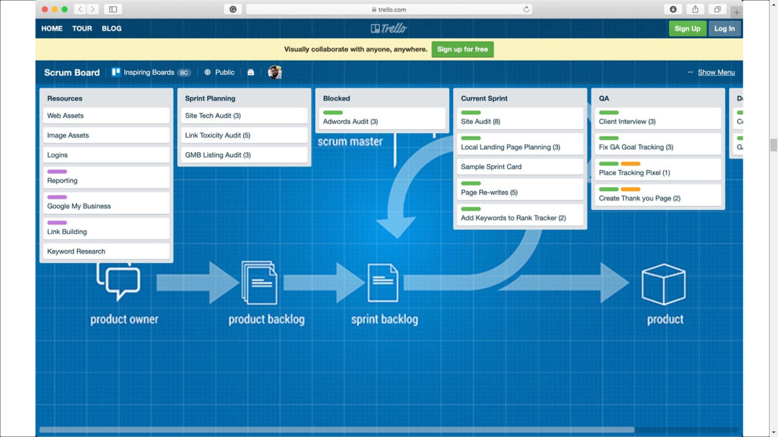778x437 pixels.
Task: Open Add Keywords to Rank Tracker card
Action: coord(520,215)
